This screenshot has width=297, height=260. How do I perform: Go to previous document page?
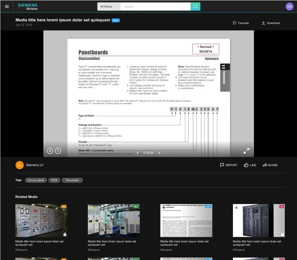138,153
